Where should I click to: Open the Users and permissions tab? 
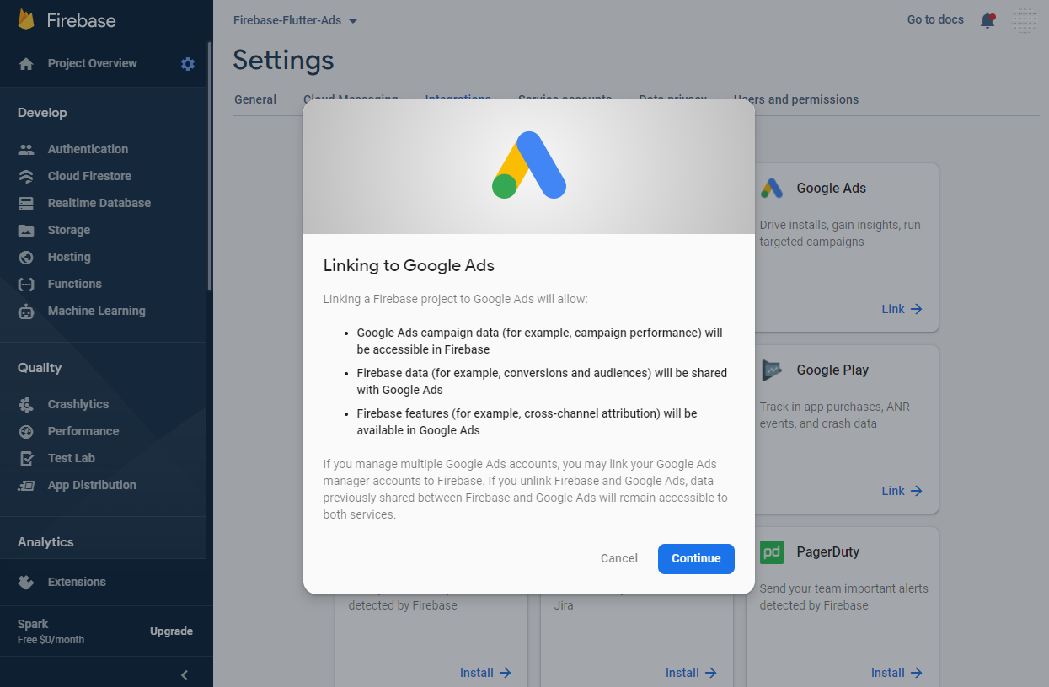(795, 99)
